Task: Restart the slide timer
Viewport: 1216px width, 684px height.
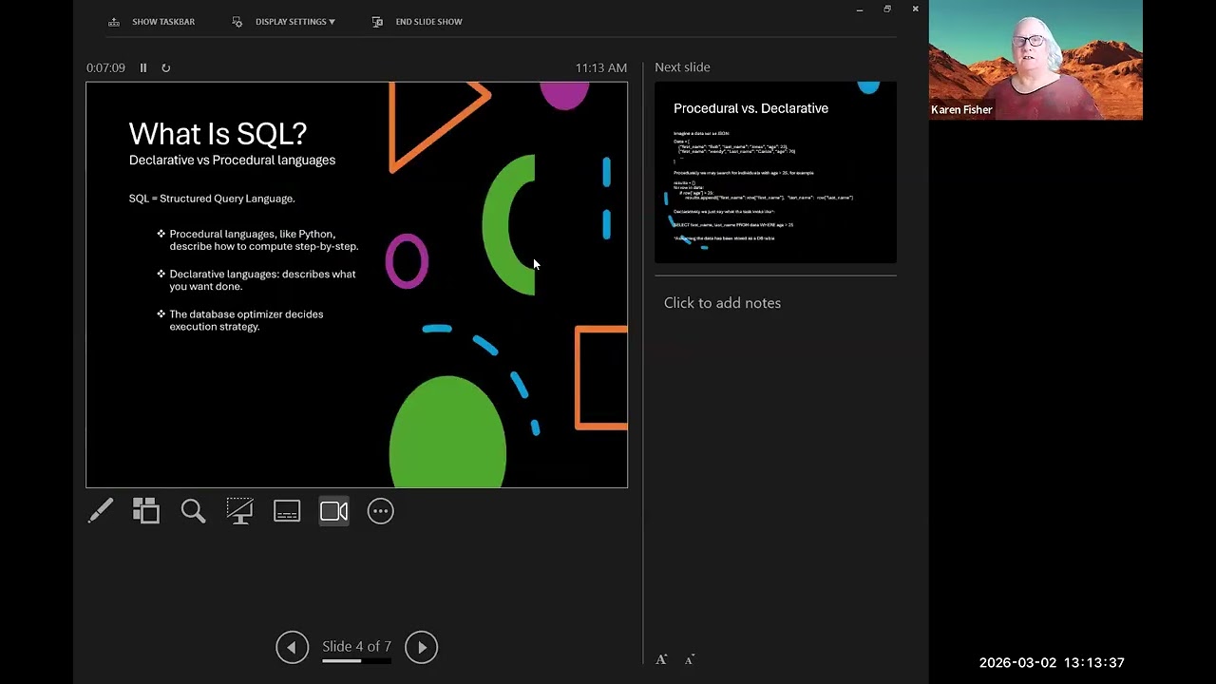Action: coord(165,67)
